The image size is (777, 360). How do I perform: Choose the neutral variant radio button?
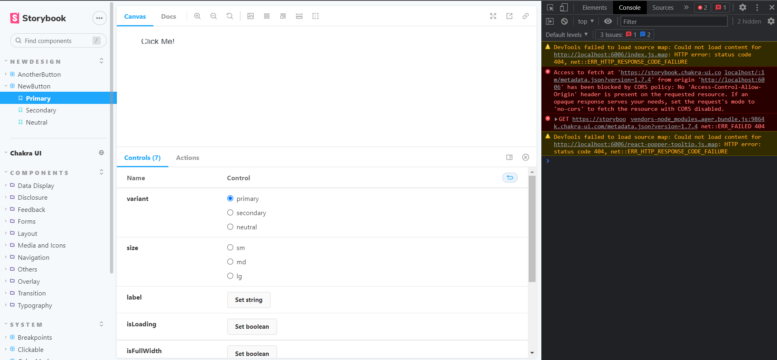(230, 227)
